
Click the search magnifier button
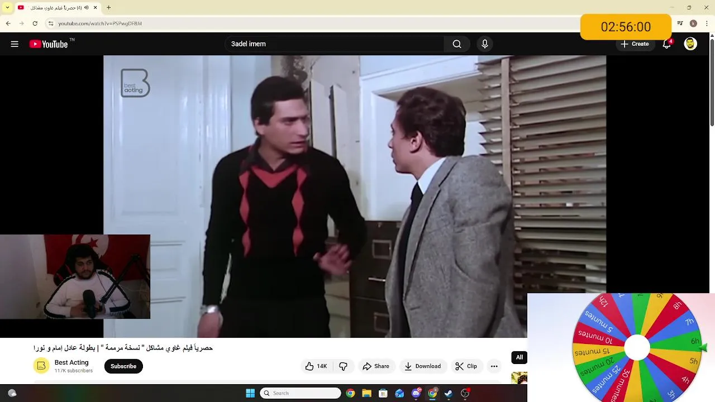pyautogui.click(x=457, y=44)
